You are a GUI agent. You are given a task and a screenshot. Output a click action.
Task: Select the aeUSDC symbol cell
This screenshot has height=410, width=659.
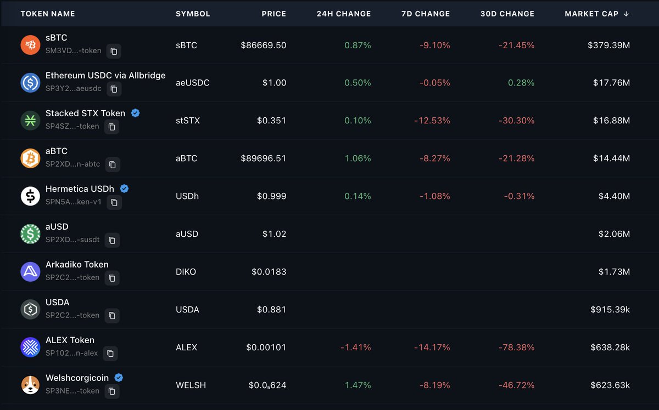pyautogui.click(x=193, y=83)
